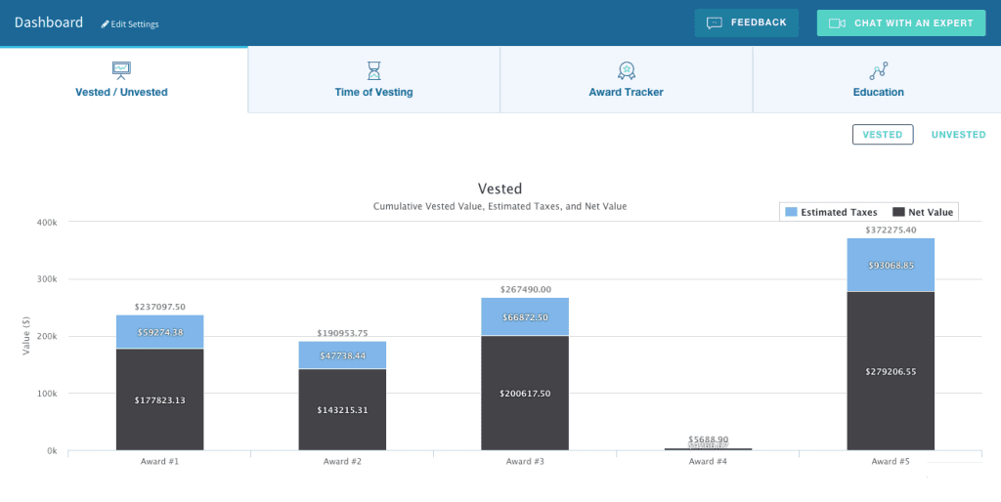Click the ribbon badge icon above Award Tracker
Screen dimensions: 1001x502
627,70
